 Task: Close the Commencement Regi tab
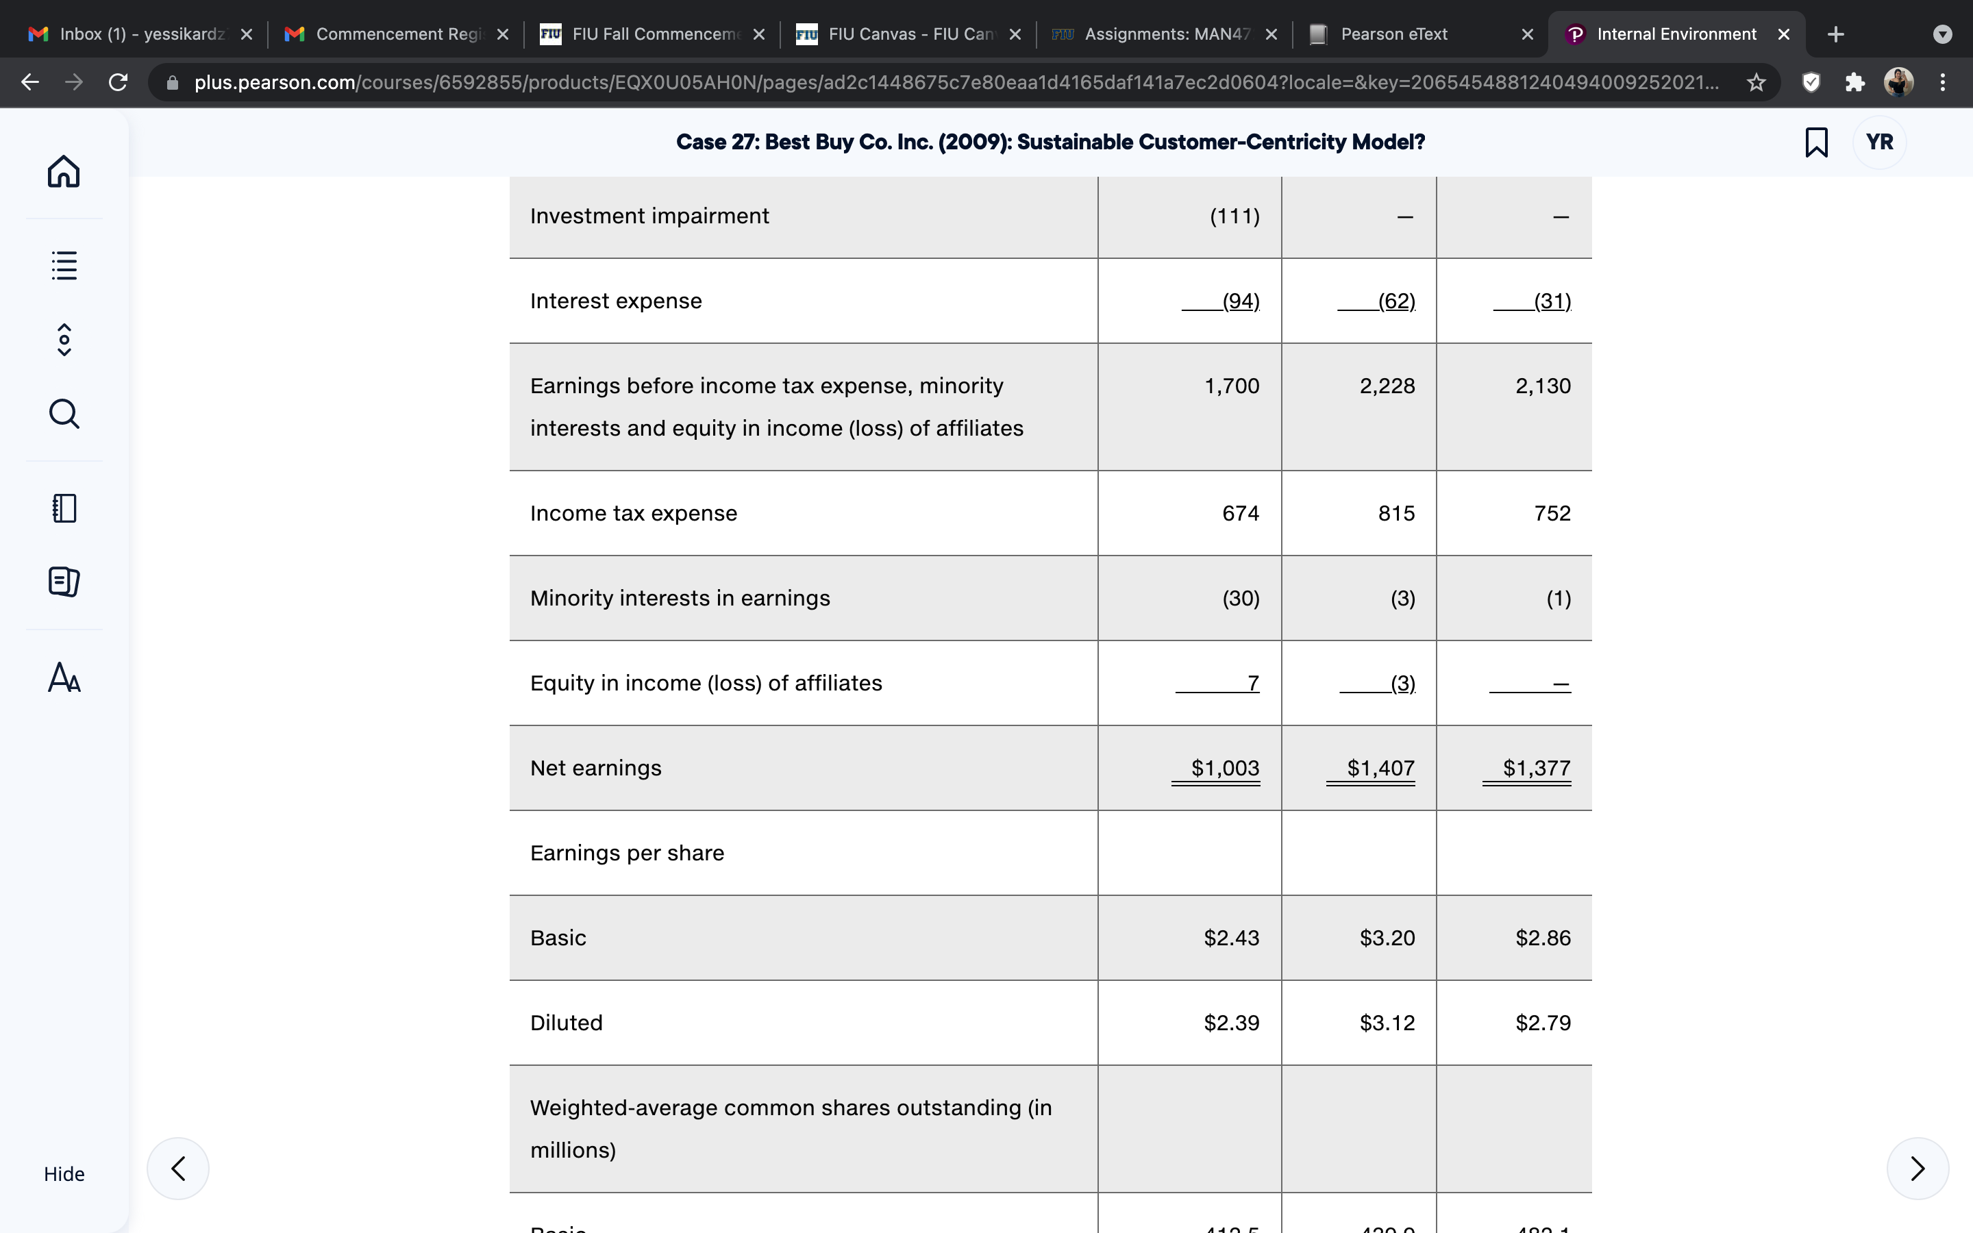pos(503,34)
